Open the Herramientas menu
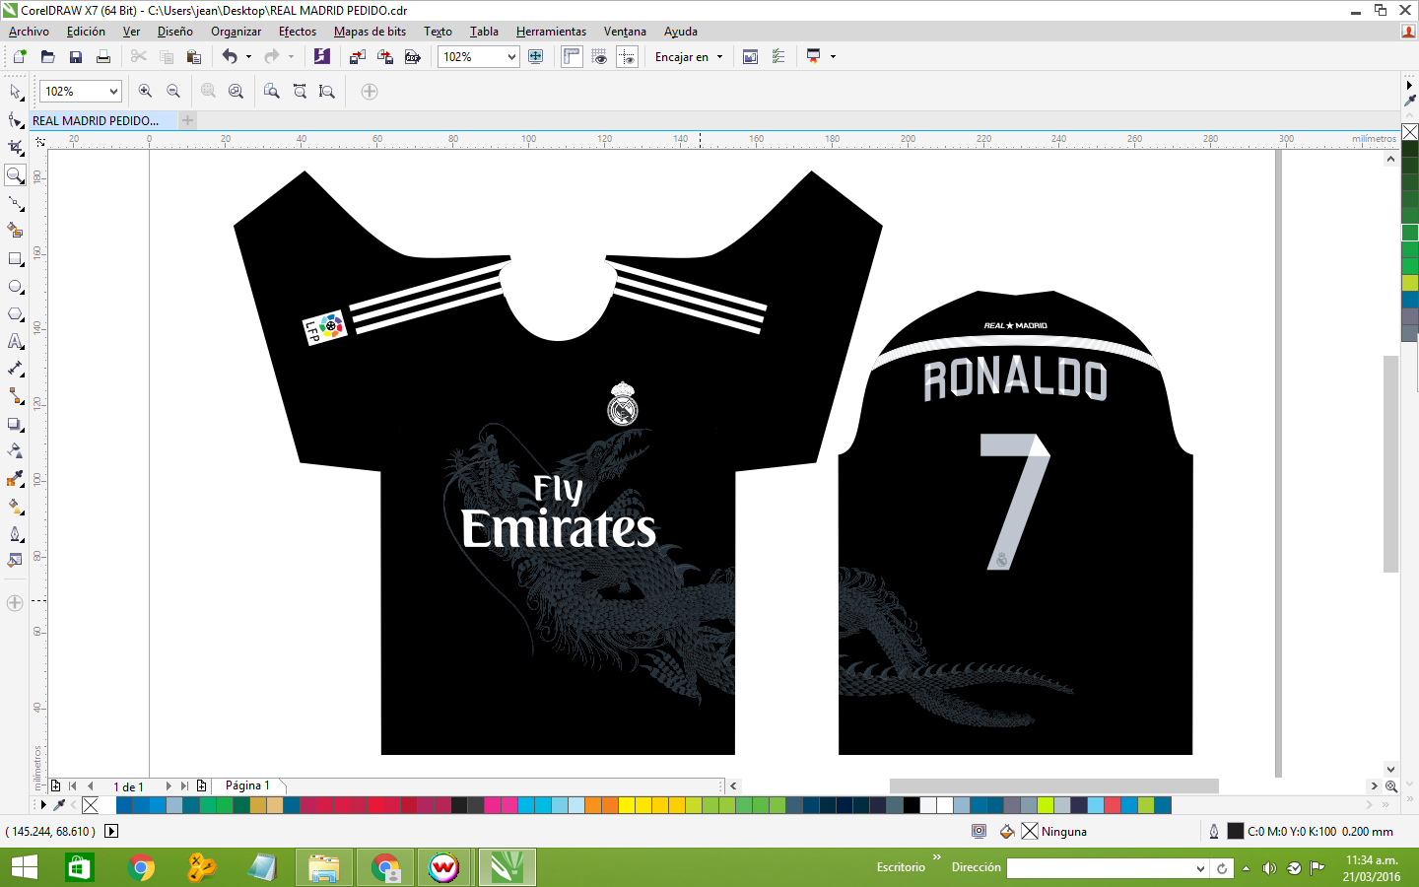This screenshot has height=887, width=1419. (x=551, y=32)
